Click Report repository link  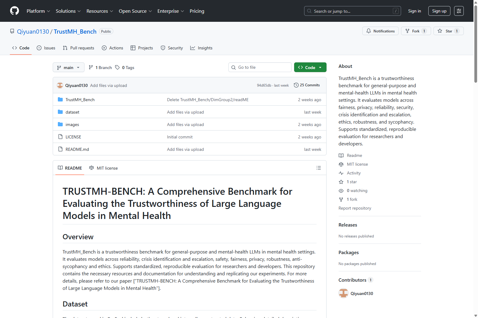[x=355, y=208]
